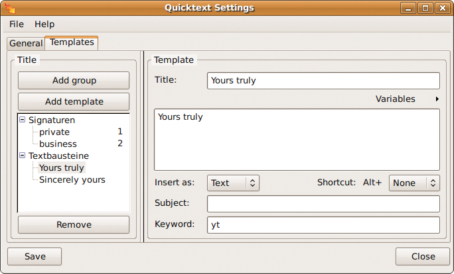Click into the Subject input field
Screen dimensions: 454x274
[x=323, y=204]
